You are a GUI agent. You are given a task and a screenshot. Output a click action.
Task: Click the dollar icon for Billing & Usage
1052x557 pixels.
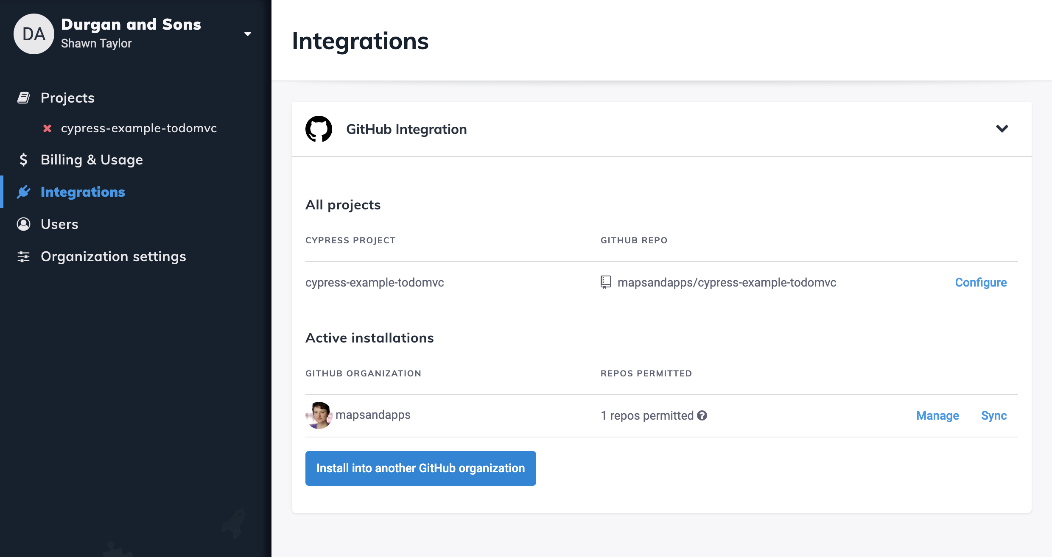point(24,159)
